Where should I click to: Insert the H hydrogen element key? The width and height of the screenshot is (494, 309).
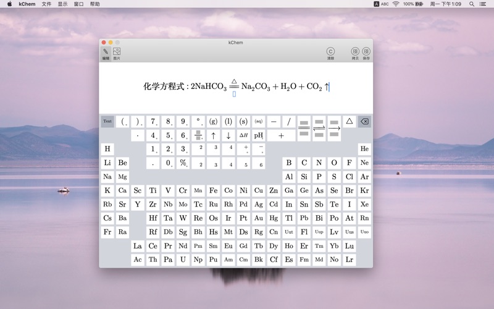[x=107, y=149]
